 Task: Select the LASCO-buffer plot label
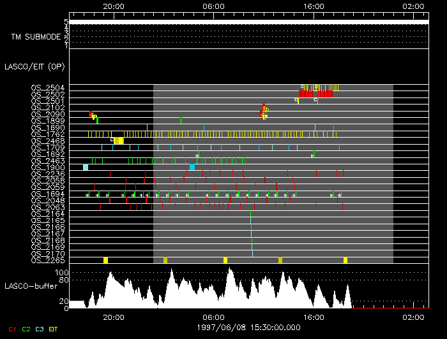pyautogui.click(x=32, y=285)
